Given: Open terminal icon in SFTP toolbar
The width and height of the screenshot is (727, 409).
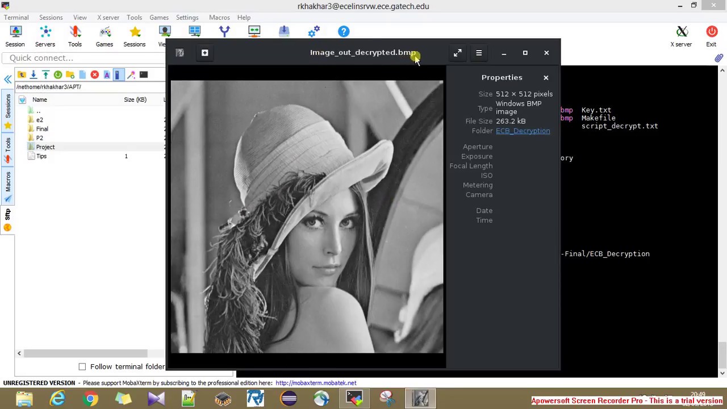Looking at the screenshot, I should [x=144, y=75].
